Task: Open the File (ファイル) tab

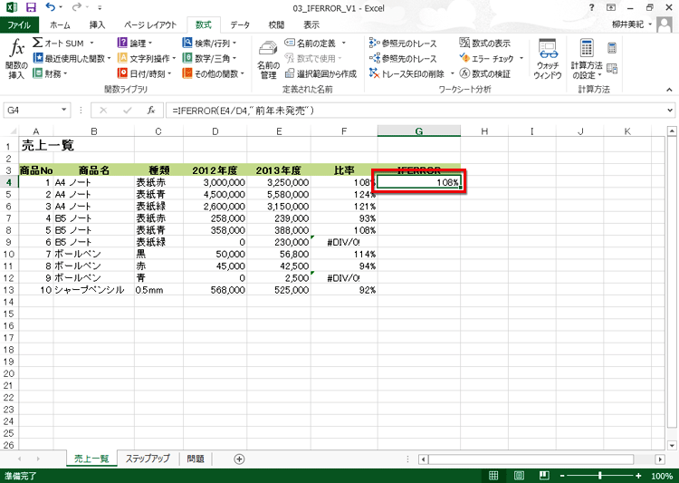Action: 20,24
